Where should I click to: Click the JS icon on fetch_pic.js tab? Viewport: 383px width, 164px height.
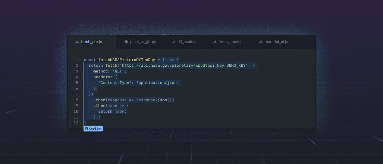77,42
